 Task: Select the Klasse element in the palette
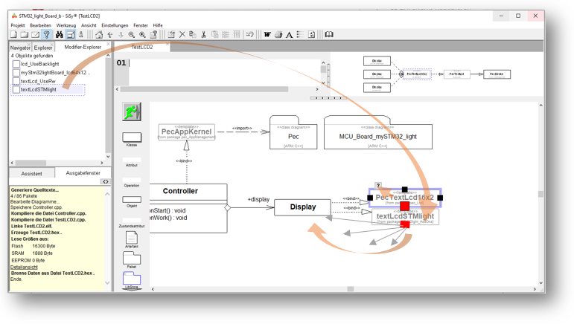click(x=132, y=137)
